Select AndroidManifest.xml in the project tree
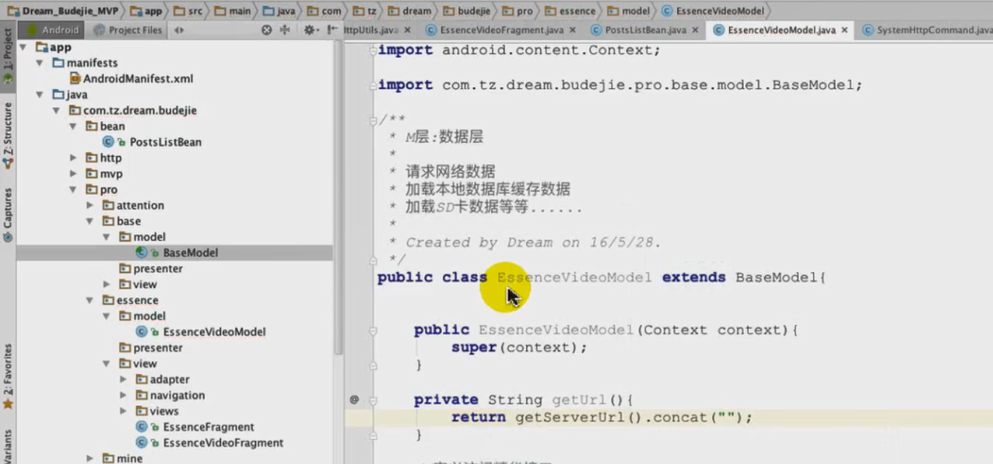 coord(138,78)
